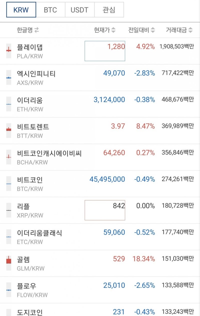Open the 관심 favorites tab
The height and width of the screenshot is (316, 200).
pyautogui.click(x=108, y=10)
